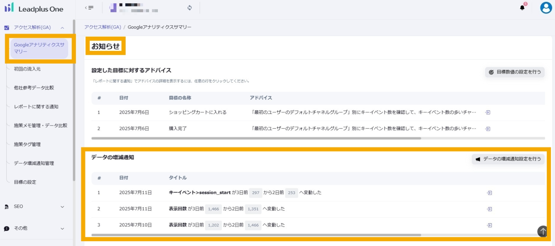Open detail icon for 購入完了 advice row
This screenshot has height=246, width=555.
(x=488, y=129)
